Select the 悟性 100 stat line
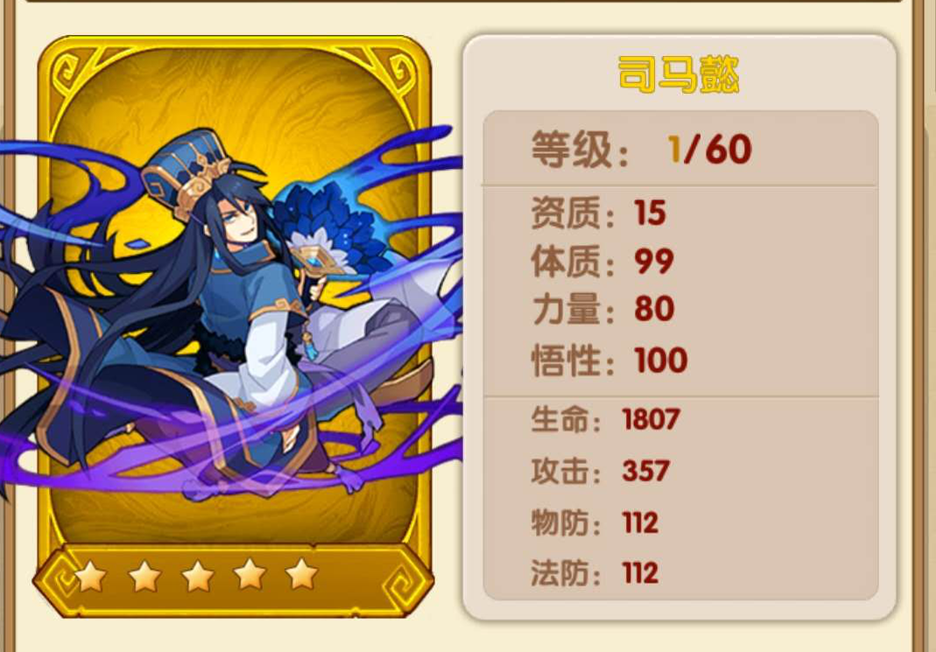This screenshot has height=652, width=936. pyautogui.click(x=609, y=361)
